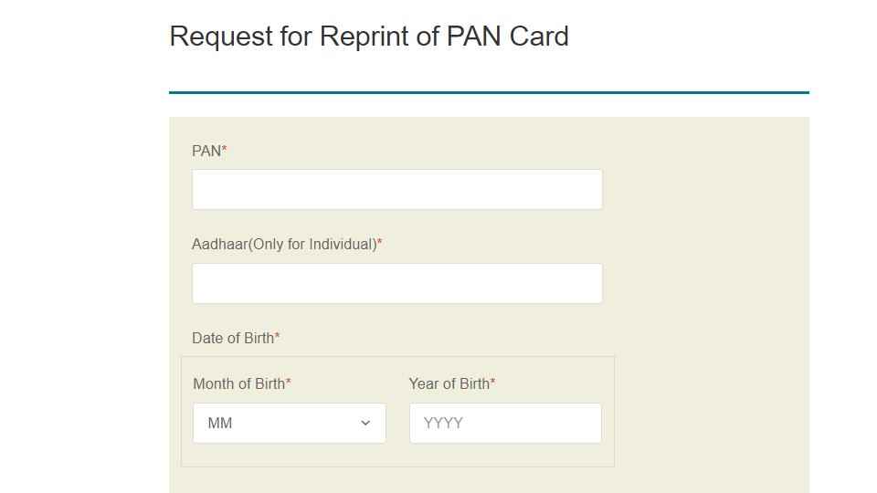The width and height of the screenshot is (877, 493).
Task: Click the red asterisk after Month of Birth
Action: coord(289,382)
